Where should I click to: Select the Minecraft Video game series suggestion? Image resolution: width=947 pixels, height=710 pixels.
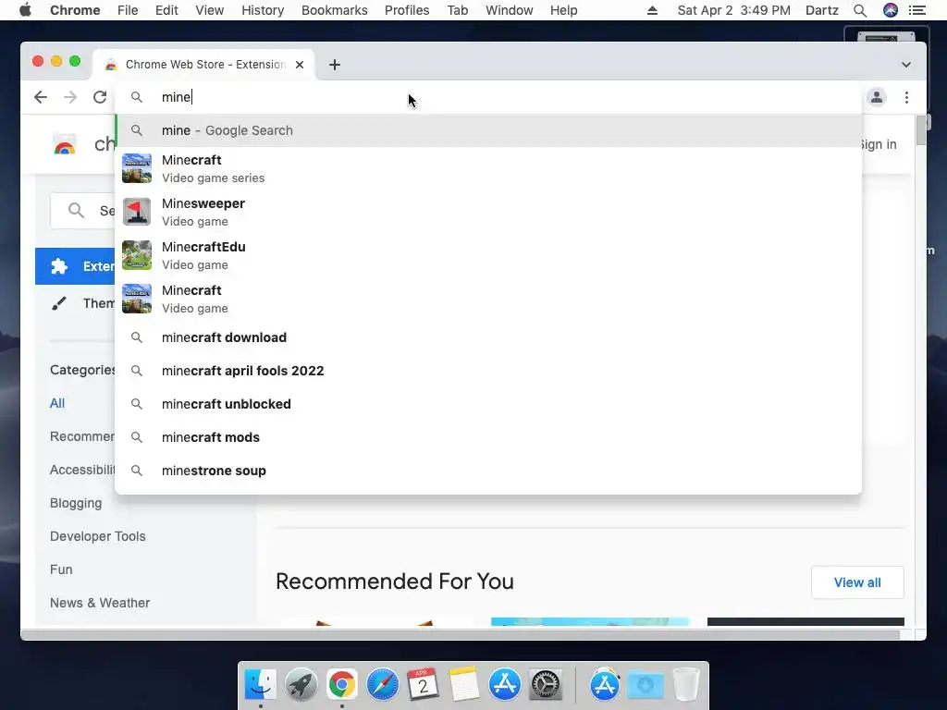pyautogui.click(x=488, y=168)
